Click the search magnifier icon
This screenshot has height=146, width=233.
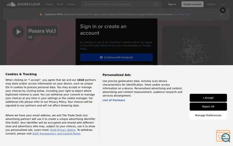(156, 4)
